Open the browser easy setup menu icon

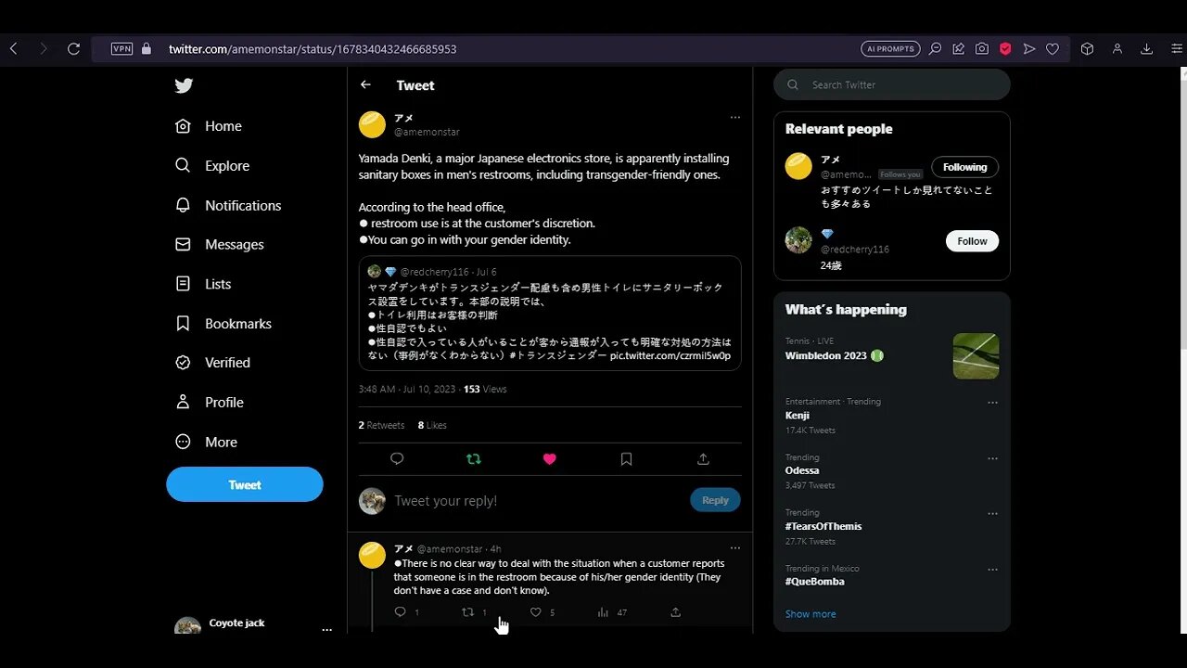(x=1177, y=48)
